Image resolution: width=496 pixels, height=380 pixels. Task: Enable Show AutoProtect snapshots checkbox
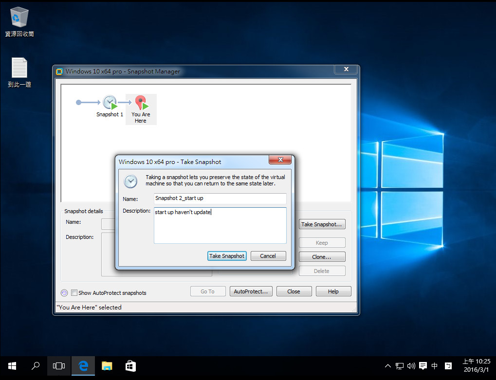pos(74,293)
